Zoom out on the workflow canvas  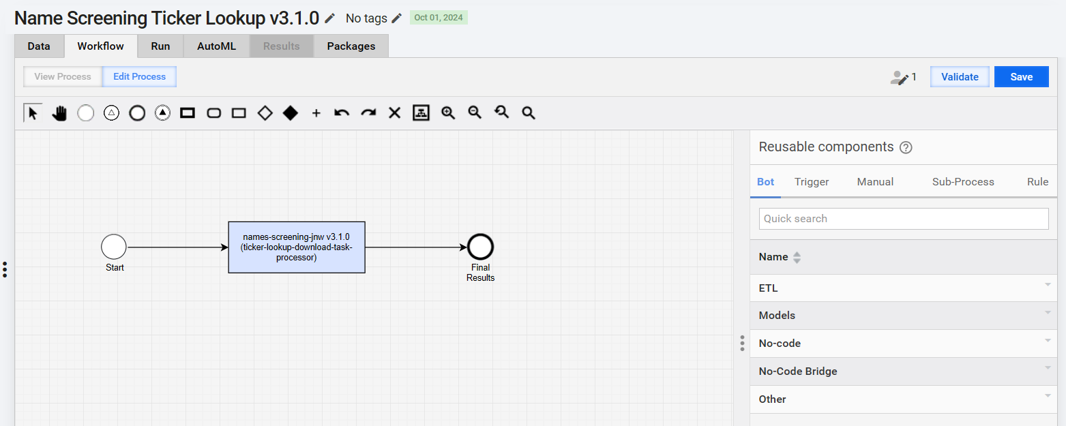[x=475, y=113]
